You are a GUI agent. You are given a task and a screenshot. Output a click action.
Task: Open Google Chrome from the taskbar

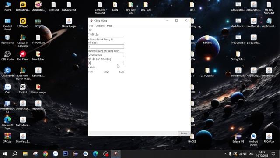pos(45,154)
